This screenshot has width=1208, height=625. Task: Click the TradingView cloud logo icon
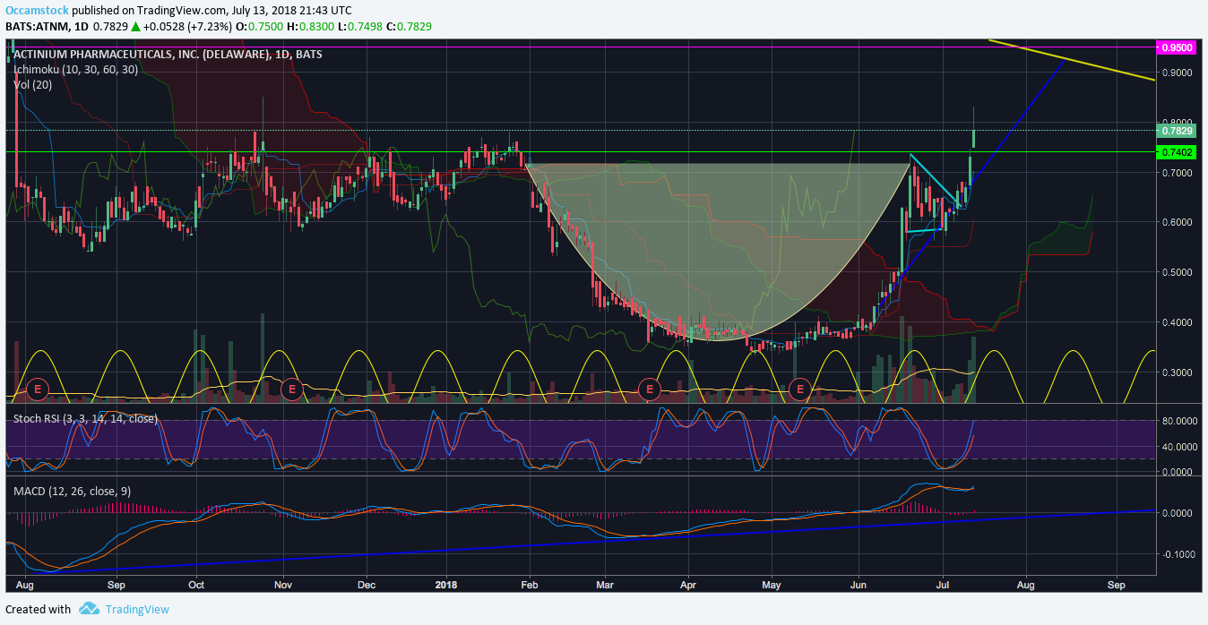point(89,609)
